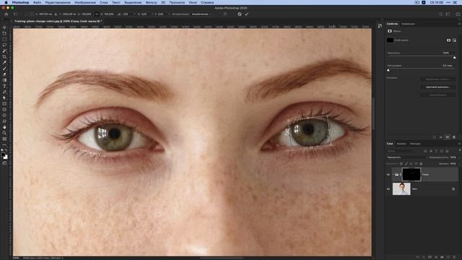Toggle lock image pixels brush icon
The width and height of the screenshot is (462, 260).
(x=406, y=164)
